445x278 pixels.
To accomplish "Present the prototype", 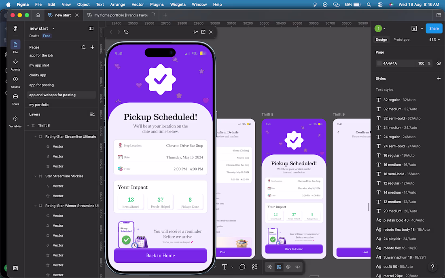I will [x=414, y=28].
